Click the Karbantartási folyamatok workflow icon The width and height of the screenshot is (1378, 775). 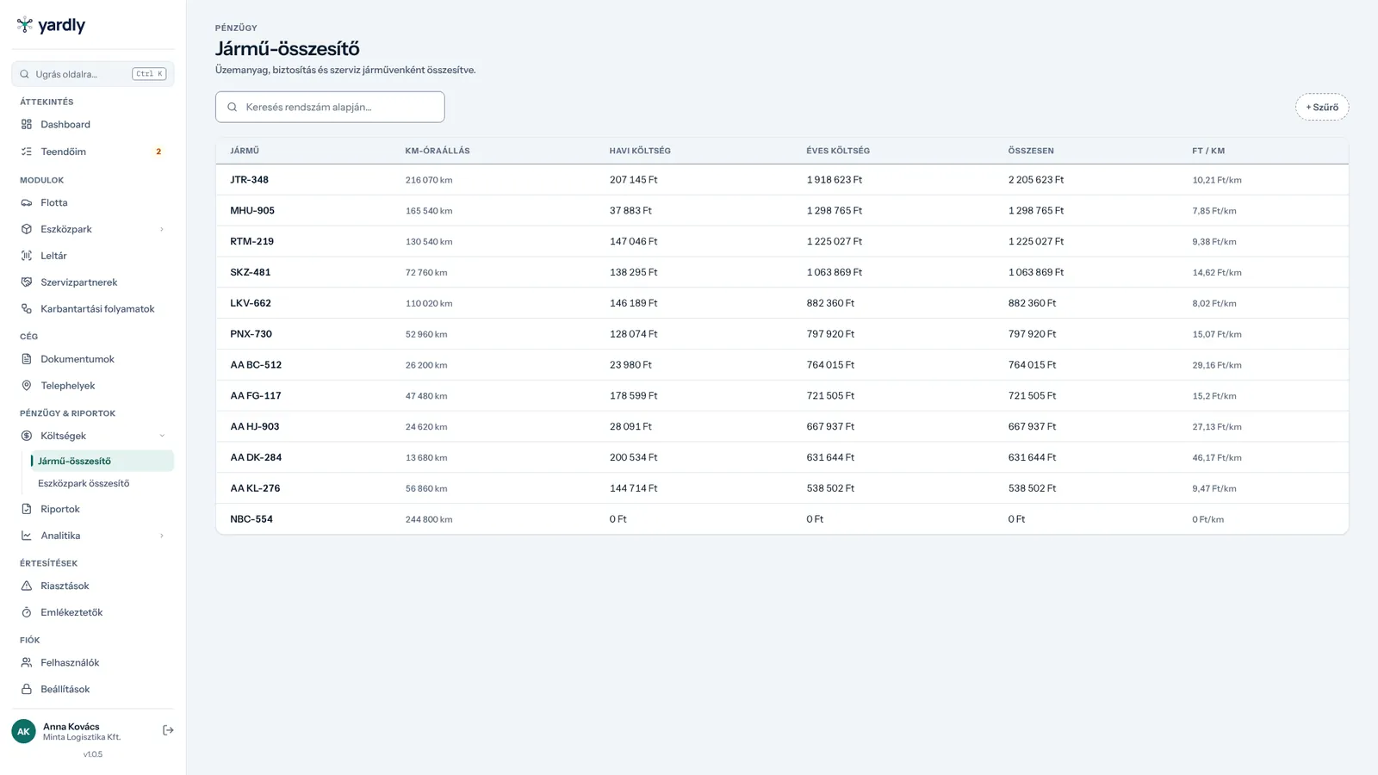[27, 308]
